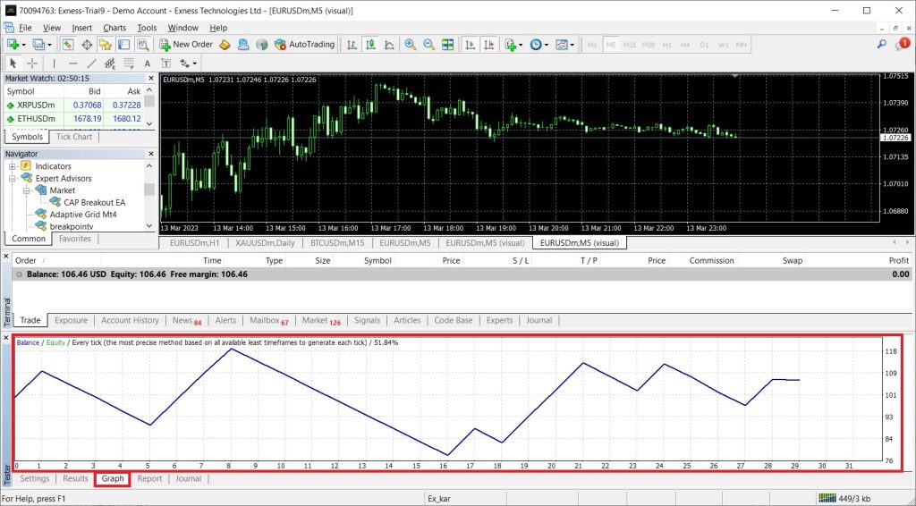This screenshot has height=506, width=916.
Task: Open the Insert menu
Action: (81, 28)
